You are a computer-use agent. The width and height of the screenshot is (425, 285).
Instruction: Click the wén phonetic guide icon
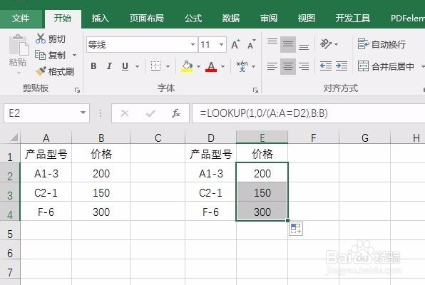[242, 66]
